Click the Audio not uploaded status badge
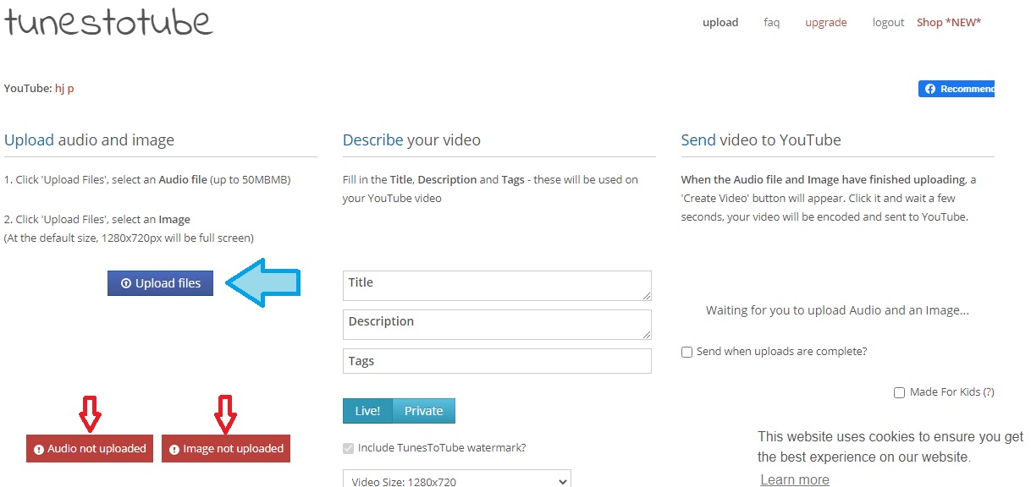The image size is (1031, 487). pyautogui.click(x=90, y=449)
